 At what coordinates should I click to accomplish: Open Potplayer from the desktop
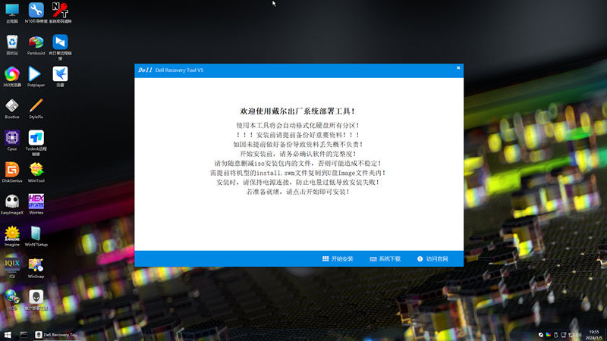[36, 77]
